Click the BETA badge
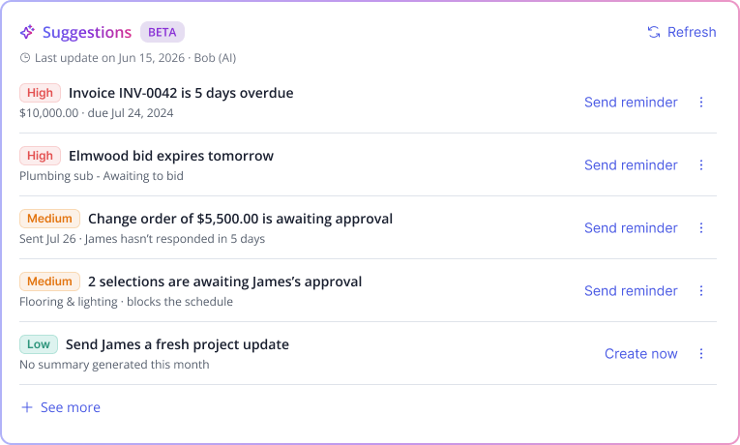 click(163, 32)
